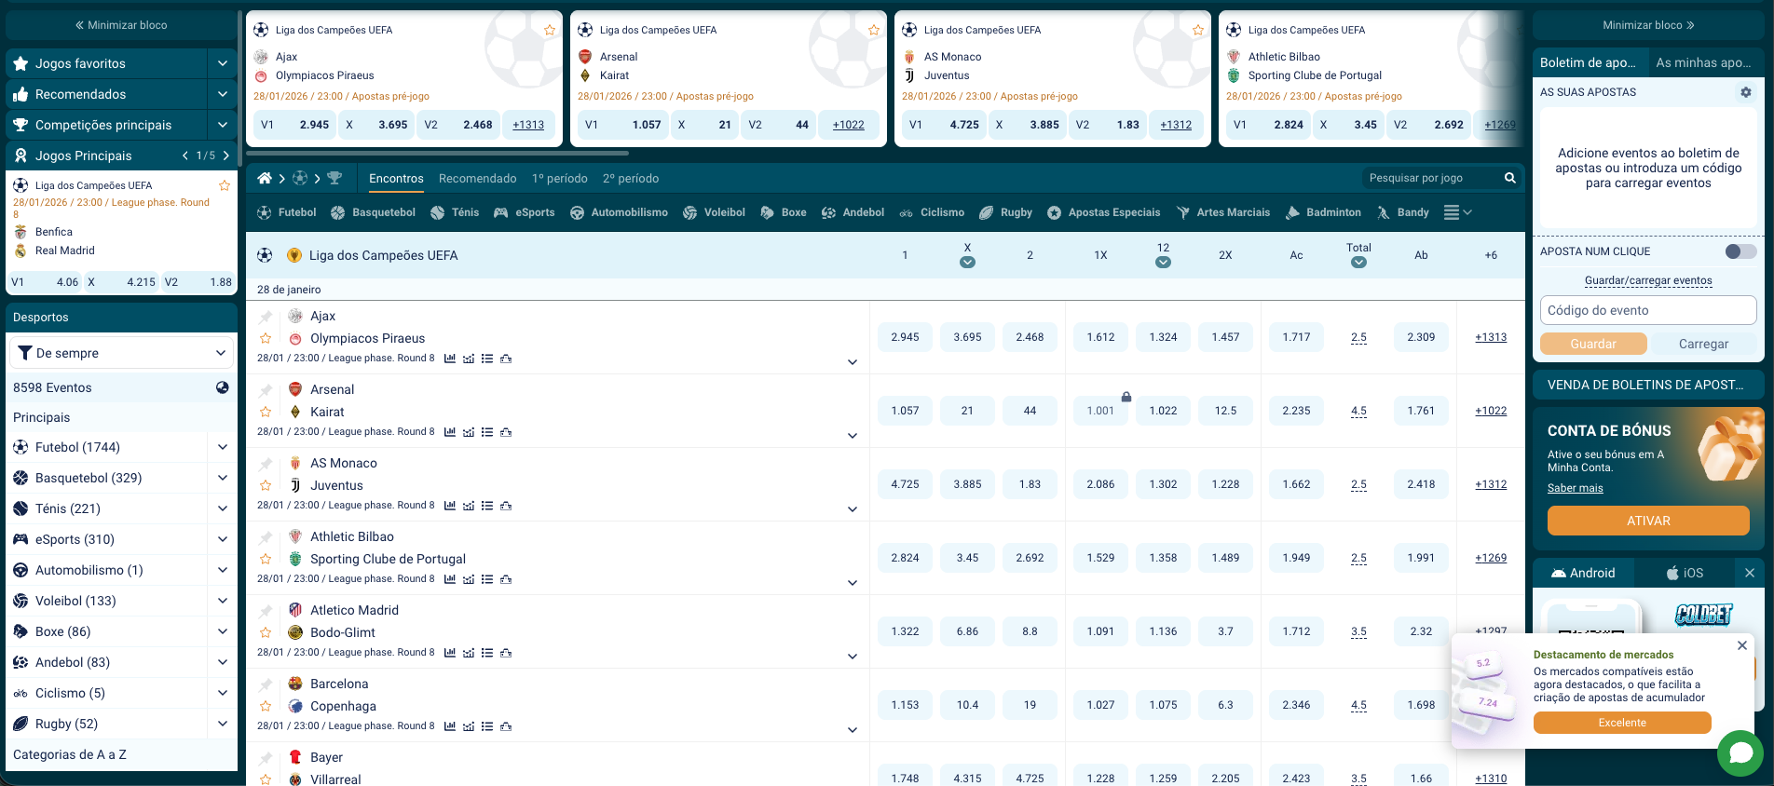
Task: Open the As minhas apostas tab
Action: point(1702,62)
